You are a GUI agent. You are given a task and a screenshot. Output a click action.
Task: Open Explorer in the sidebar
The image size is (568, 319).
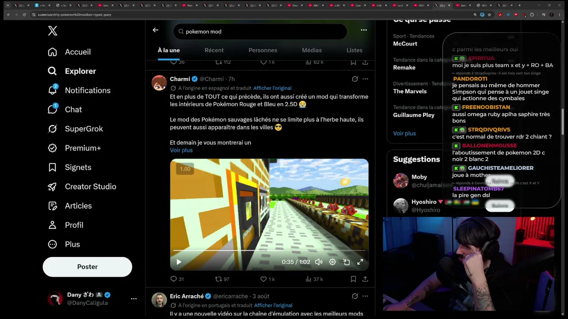click(72, 71)
